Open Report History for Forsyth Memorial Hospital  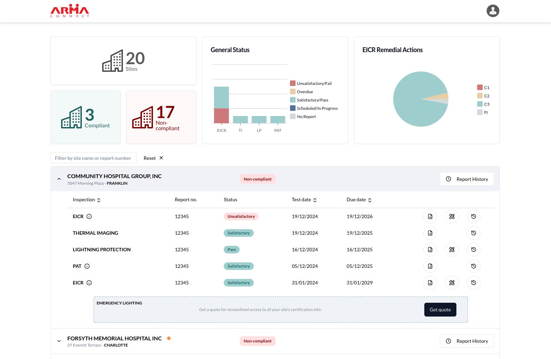[x=467, y=341]
